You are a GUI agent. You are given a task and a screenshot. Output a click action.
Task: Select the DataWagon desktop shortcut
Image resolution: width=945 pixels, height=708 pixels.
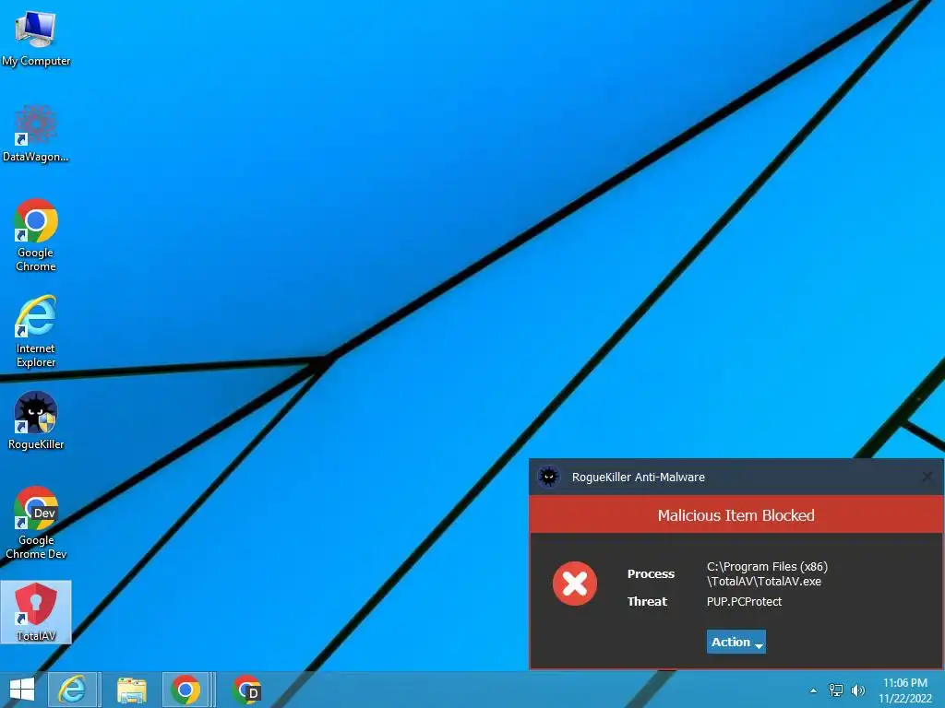click(x=36, y=134)
